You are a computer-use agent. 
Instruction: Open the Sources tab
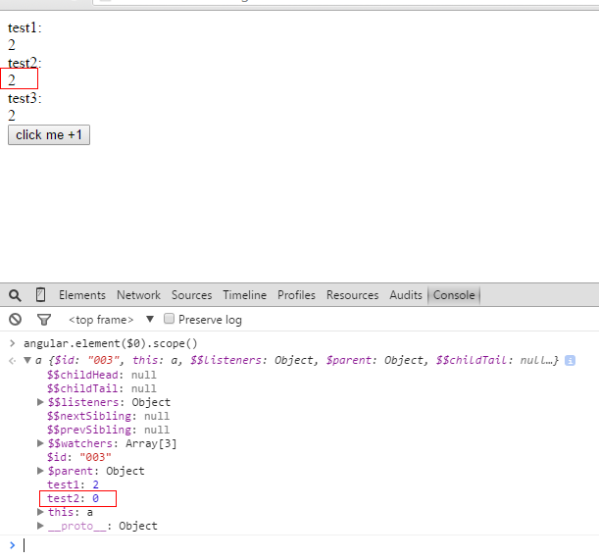[191, 295]
